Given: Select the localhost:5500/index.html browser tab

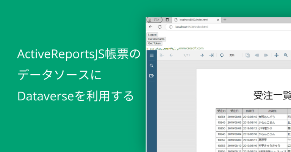Looking at the screenshot, I should click(x=196, y=20).
